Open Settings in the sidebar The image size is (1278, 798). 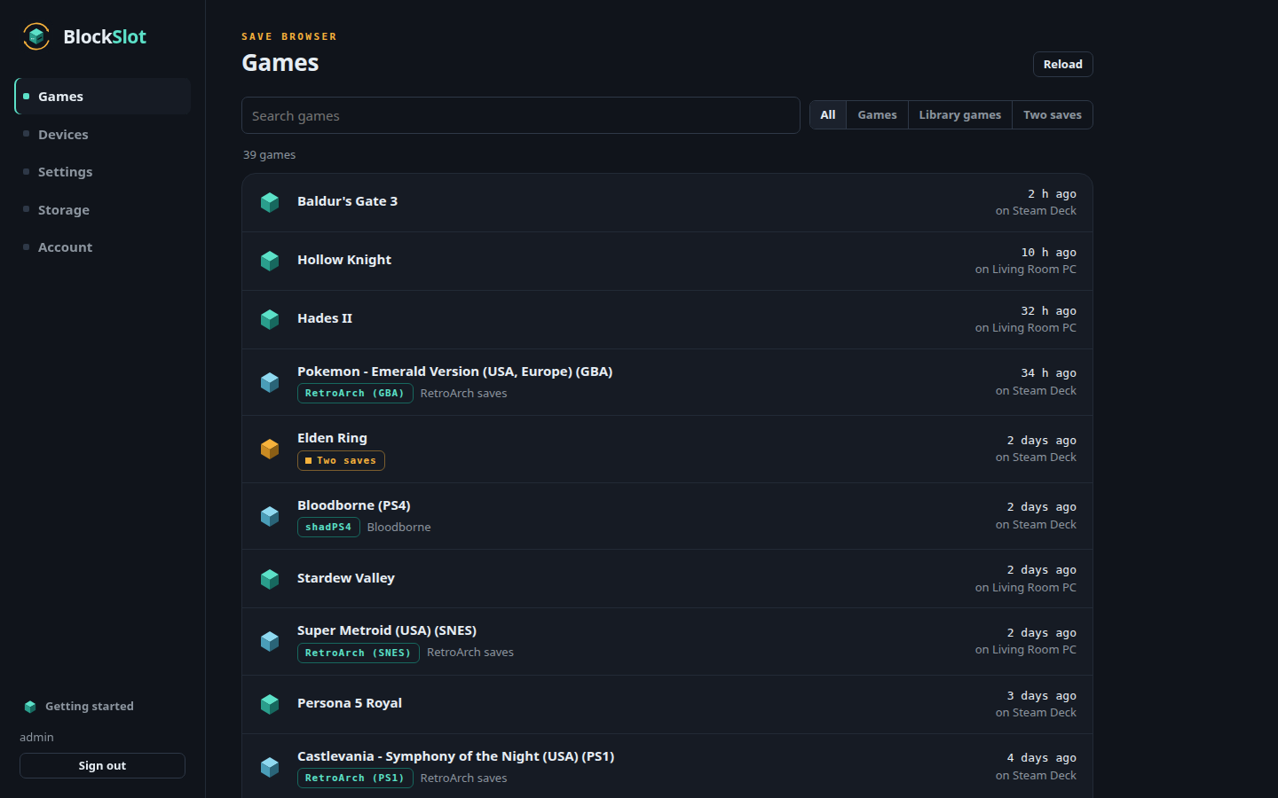[102, 172]
